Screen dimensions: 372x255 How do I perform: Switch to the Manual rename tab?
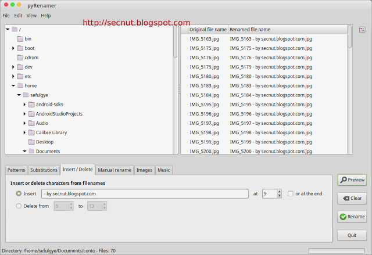click(x=115, y=170)
